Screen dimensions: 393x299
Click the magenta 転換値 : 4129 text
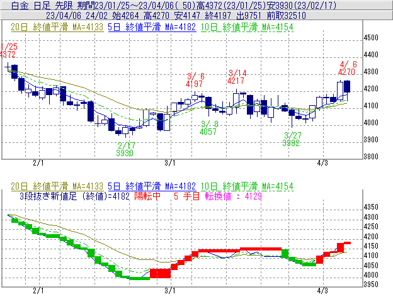(x=233, y=196)
